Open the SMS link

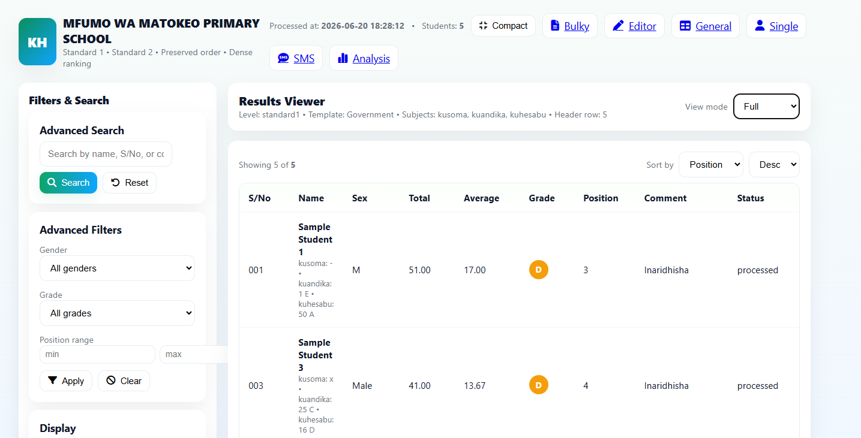click(296, 58)
